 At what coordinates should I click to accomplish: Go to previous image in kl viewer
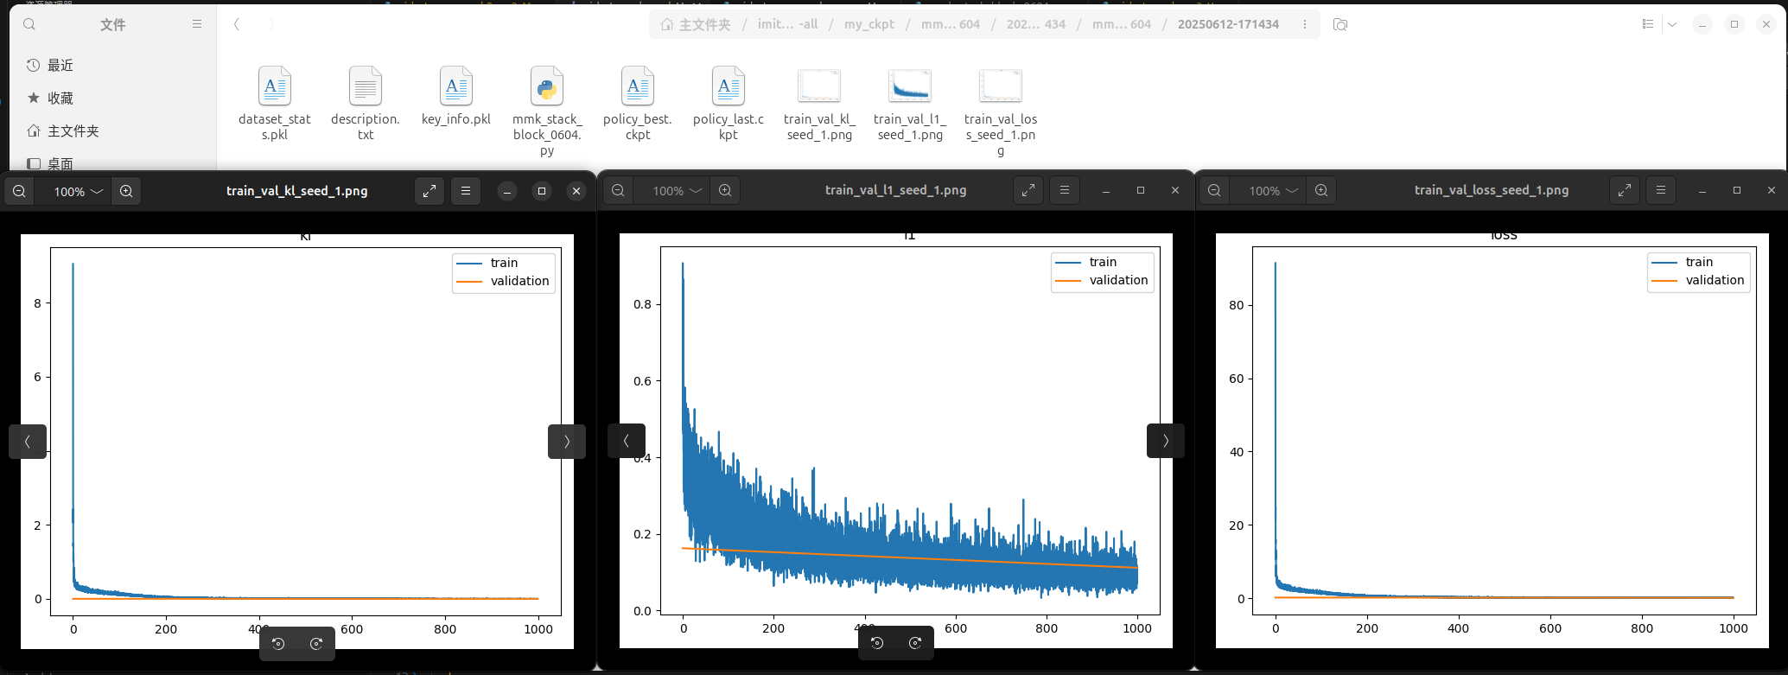[28, 442]
